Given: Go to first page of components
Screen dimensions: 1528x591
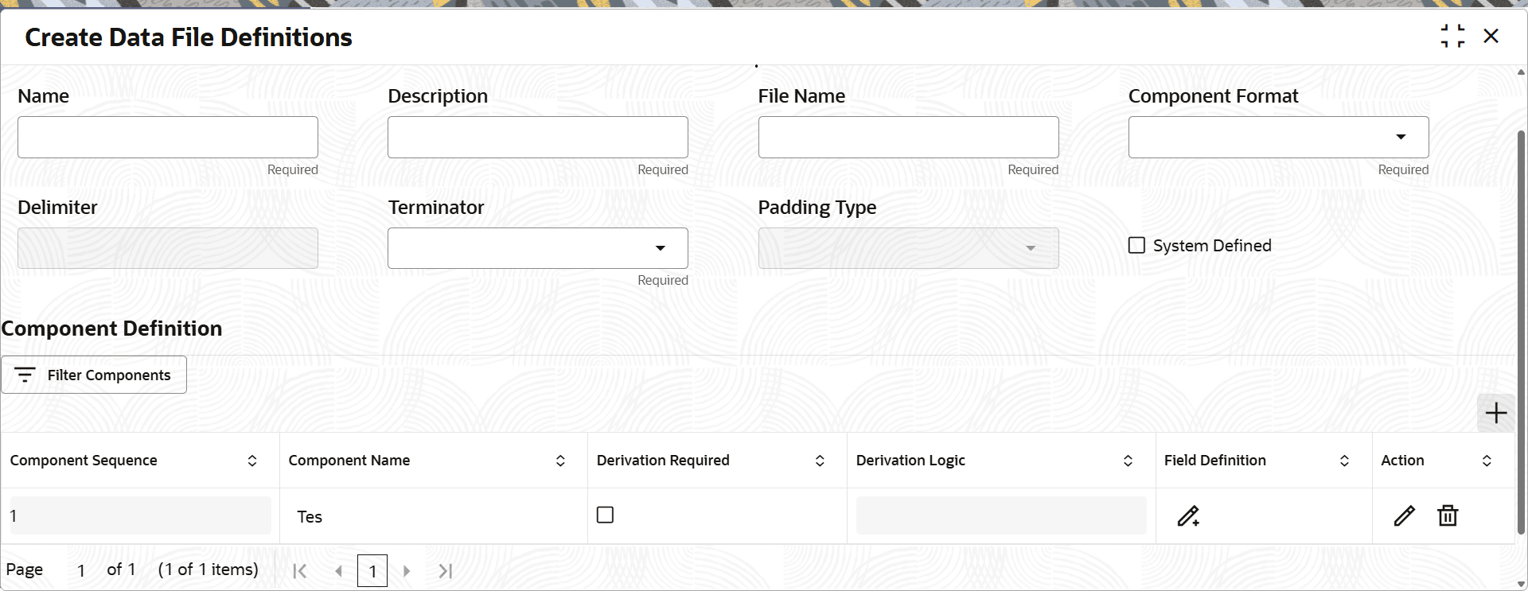Looking at the screenshot, I should [300, 570].
